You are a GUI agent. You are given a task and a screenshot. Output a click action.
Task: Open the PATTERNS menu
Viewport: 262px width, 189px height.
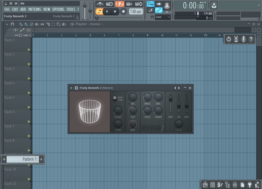pyautogui.click(x=35, y=10)
